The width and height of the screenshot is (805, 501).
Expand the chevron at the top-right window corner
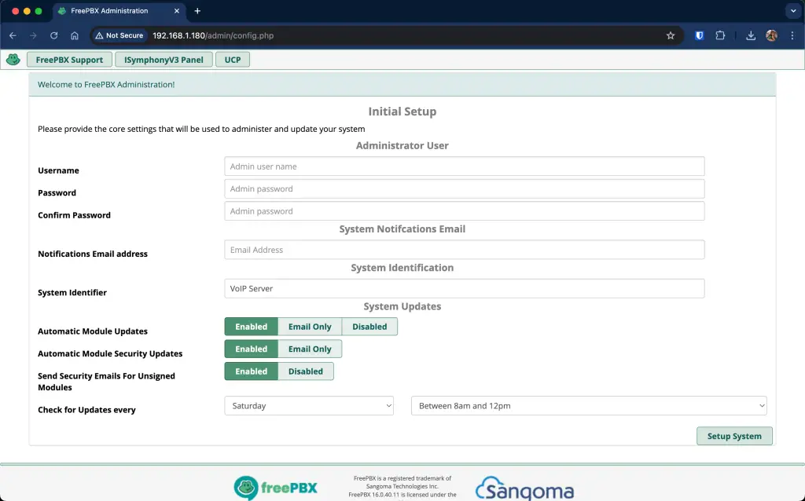pyautogui.click(x=792, y=11)
